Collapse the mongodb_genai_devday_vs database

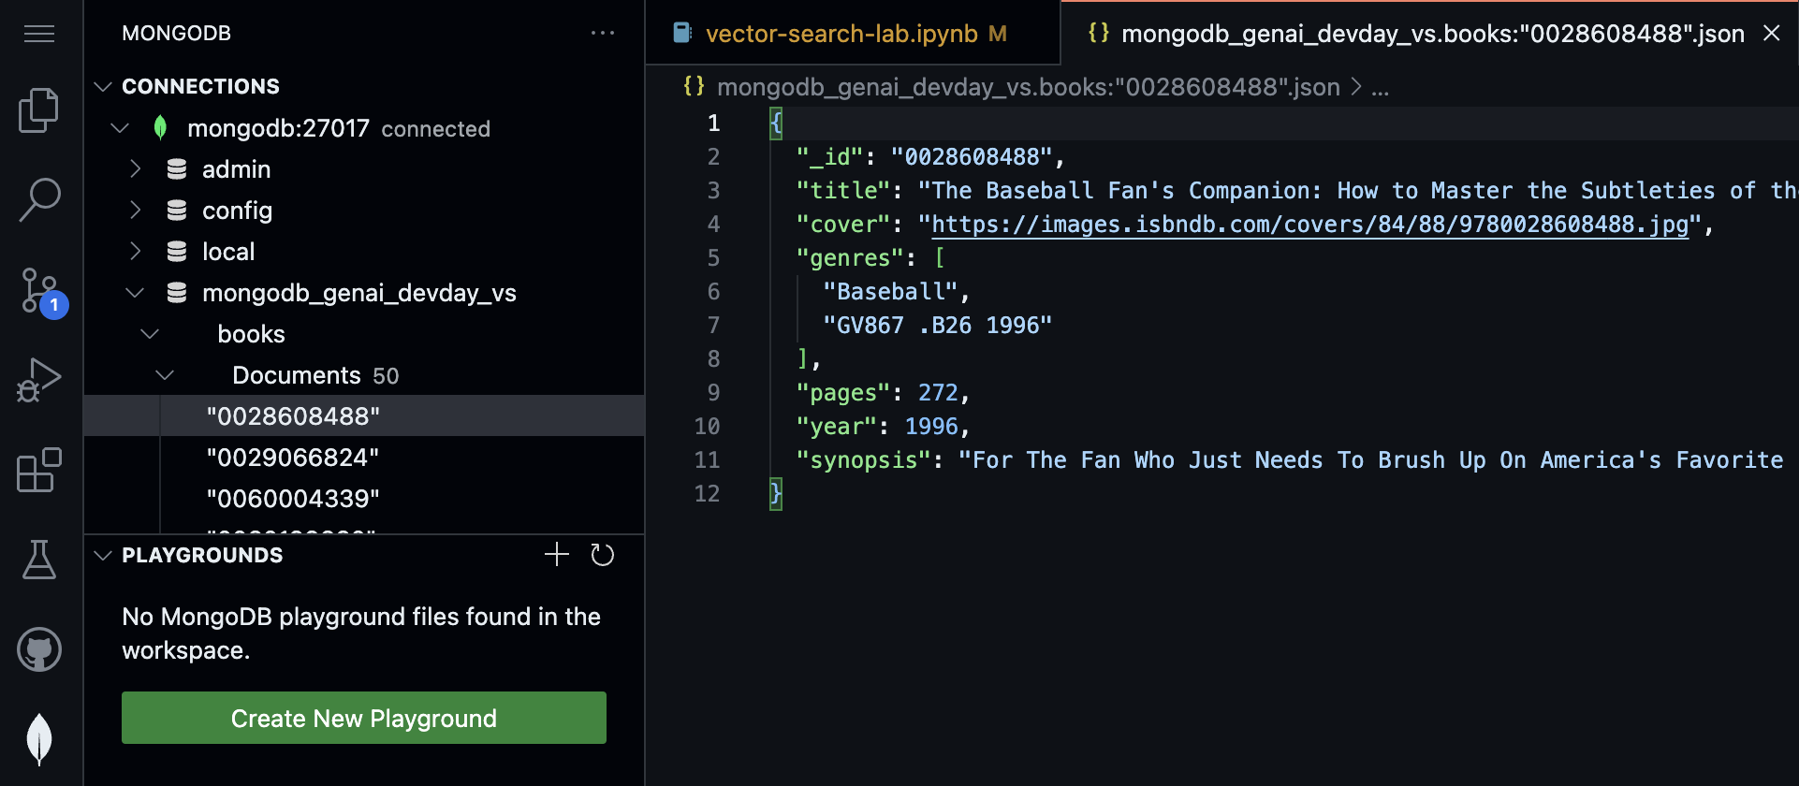pos(135,293)
